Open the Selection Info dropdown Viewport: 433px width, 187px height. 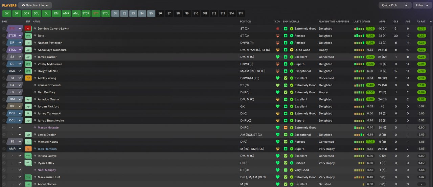pos(35,5)
